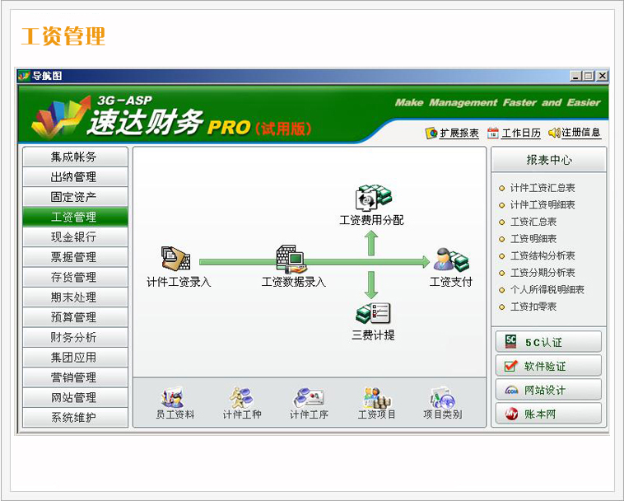Close the 导航图 window
Viewport: 624px width, 501px height.
(603, 76)
